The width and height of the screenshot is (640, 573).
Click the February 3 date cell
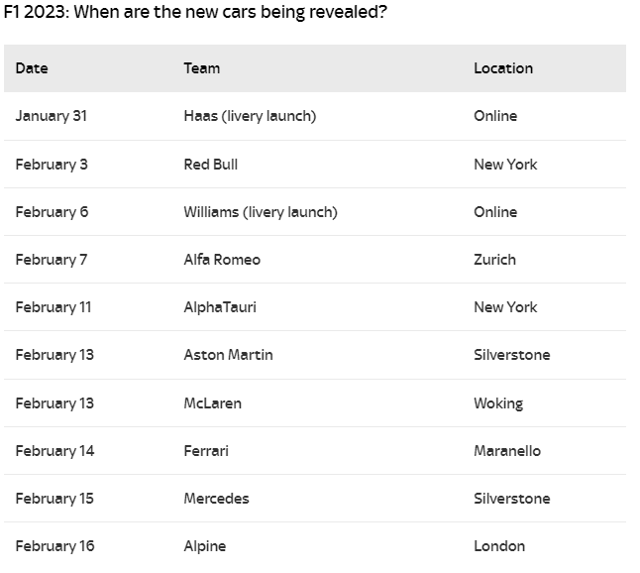click(x=52, y=165)
